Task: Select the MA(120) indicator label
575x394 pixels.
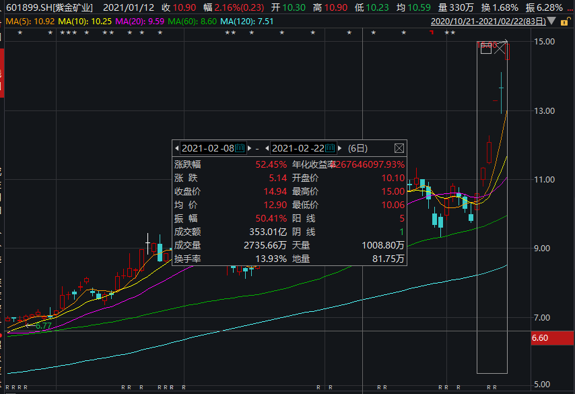Action: (x=247, y=22)
